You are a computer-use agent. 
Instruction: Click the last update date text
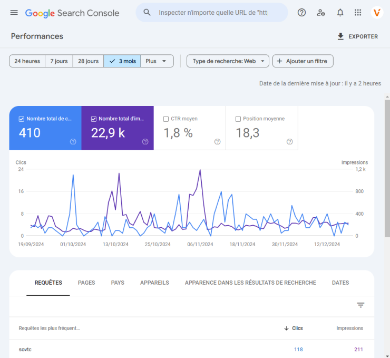[x=320, y=83]
